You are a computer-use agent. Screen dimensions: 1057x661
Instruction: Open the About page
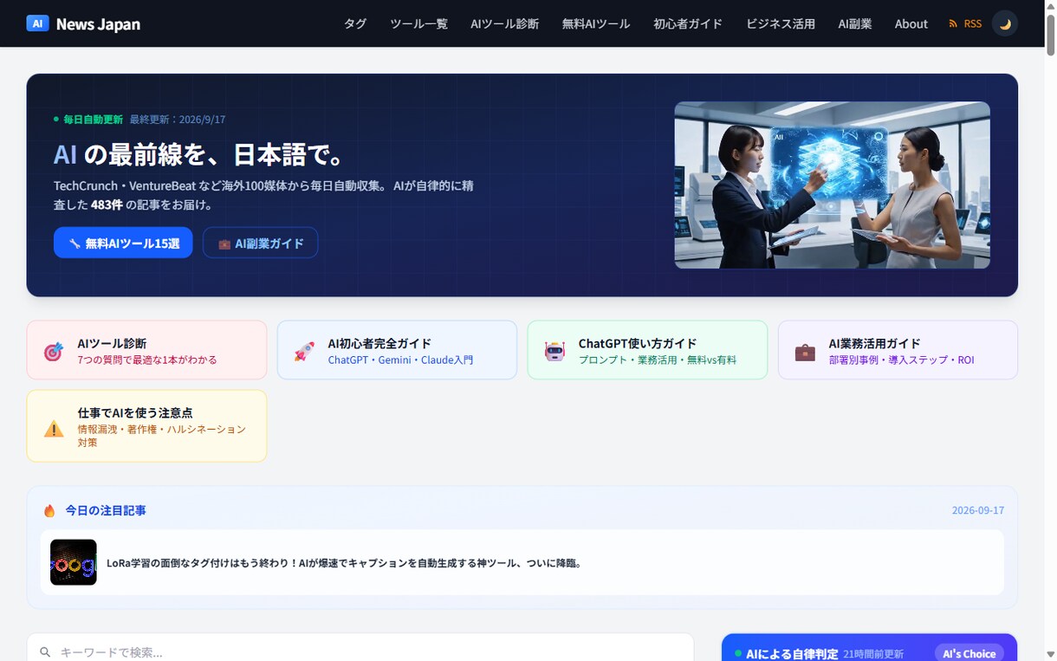(x=911, y=23)
